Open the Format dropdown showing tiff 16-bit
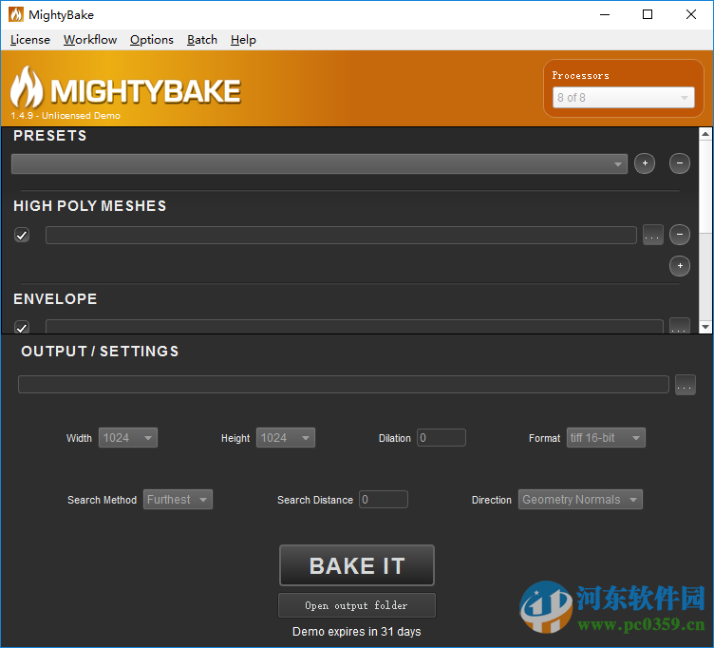The width and height of the screenshot is (714, 648). pos(606,438)
